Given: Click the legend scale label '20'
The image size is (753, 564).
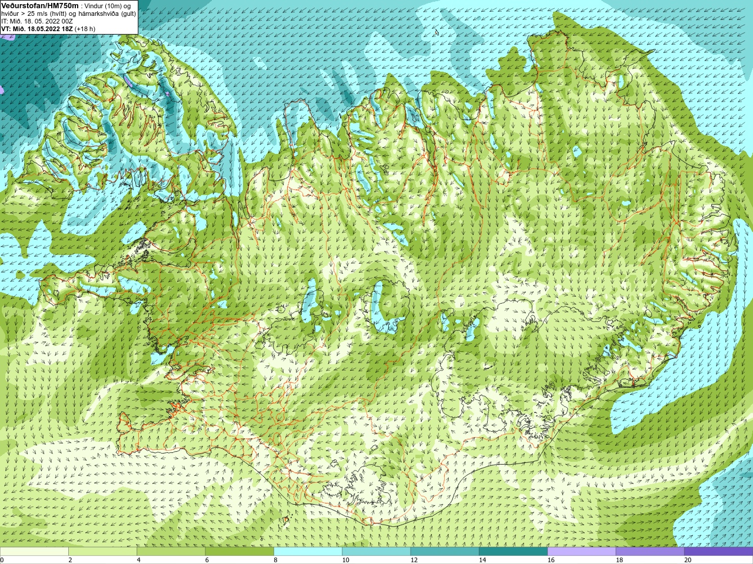Looking at the screenshot, I should (688, 560).
